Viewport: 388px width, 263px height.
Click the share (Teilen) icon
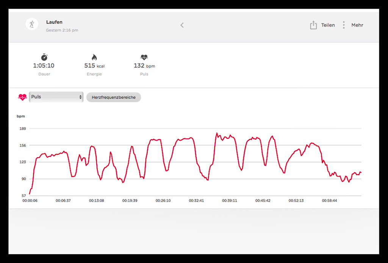click(x=313, y=25)
